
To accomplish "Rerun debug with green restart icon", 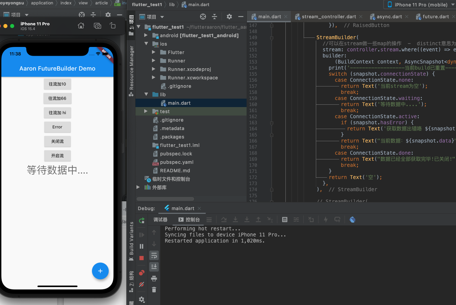I will (142, 221).
